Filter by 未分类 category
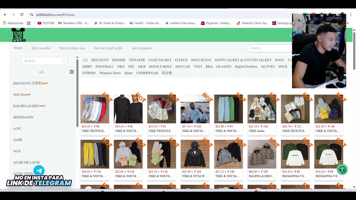The height and width of the screenshot is (200, 356). pos(167,73)
